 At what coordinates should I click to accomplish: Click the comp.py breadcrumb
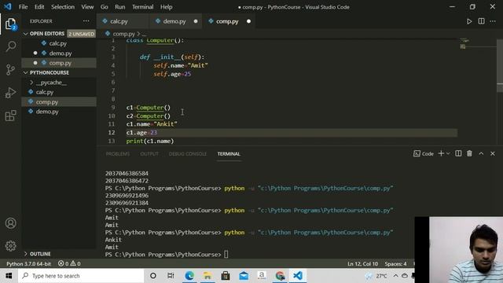(124, 34)
